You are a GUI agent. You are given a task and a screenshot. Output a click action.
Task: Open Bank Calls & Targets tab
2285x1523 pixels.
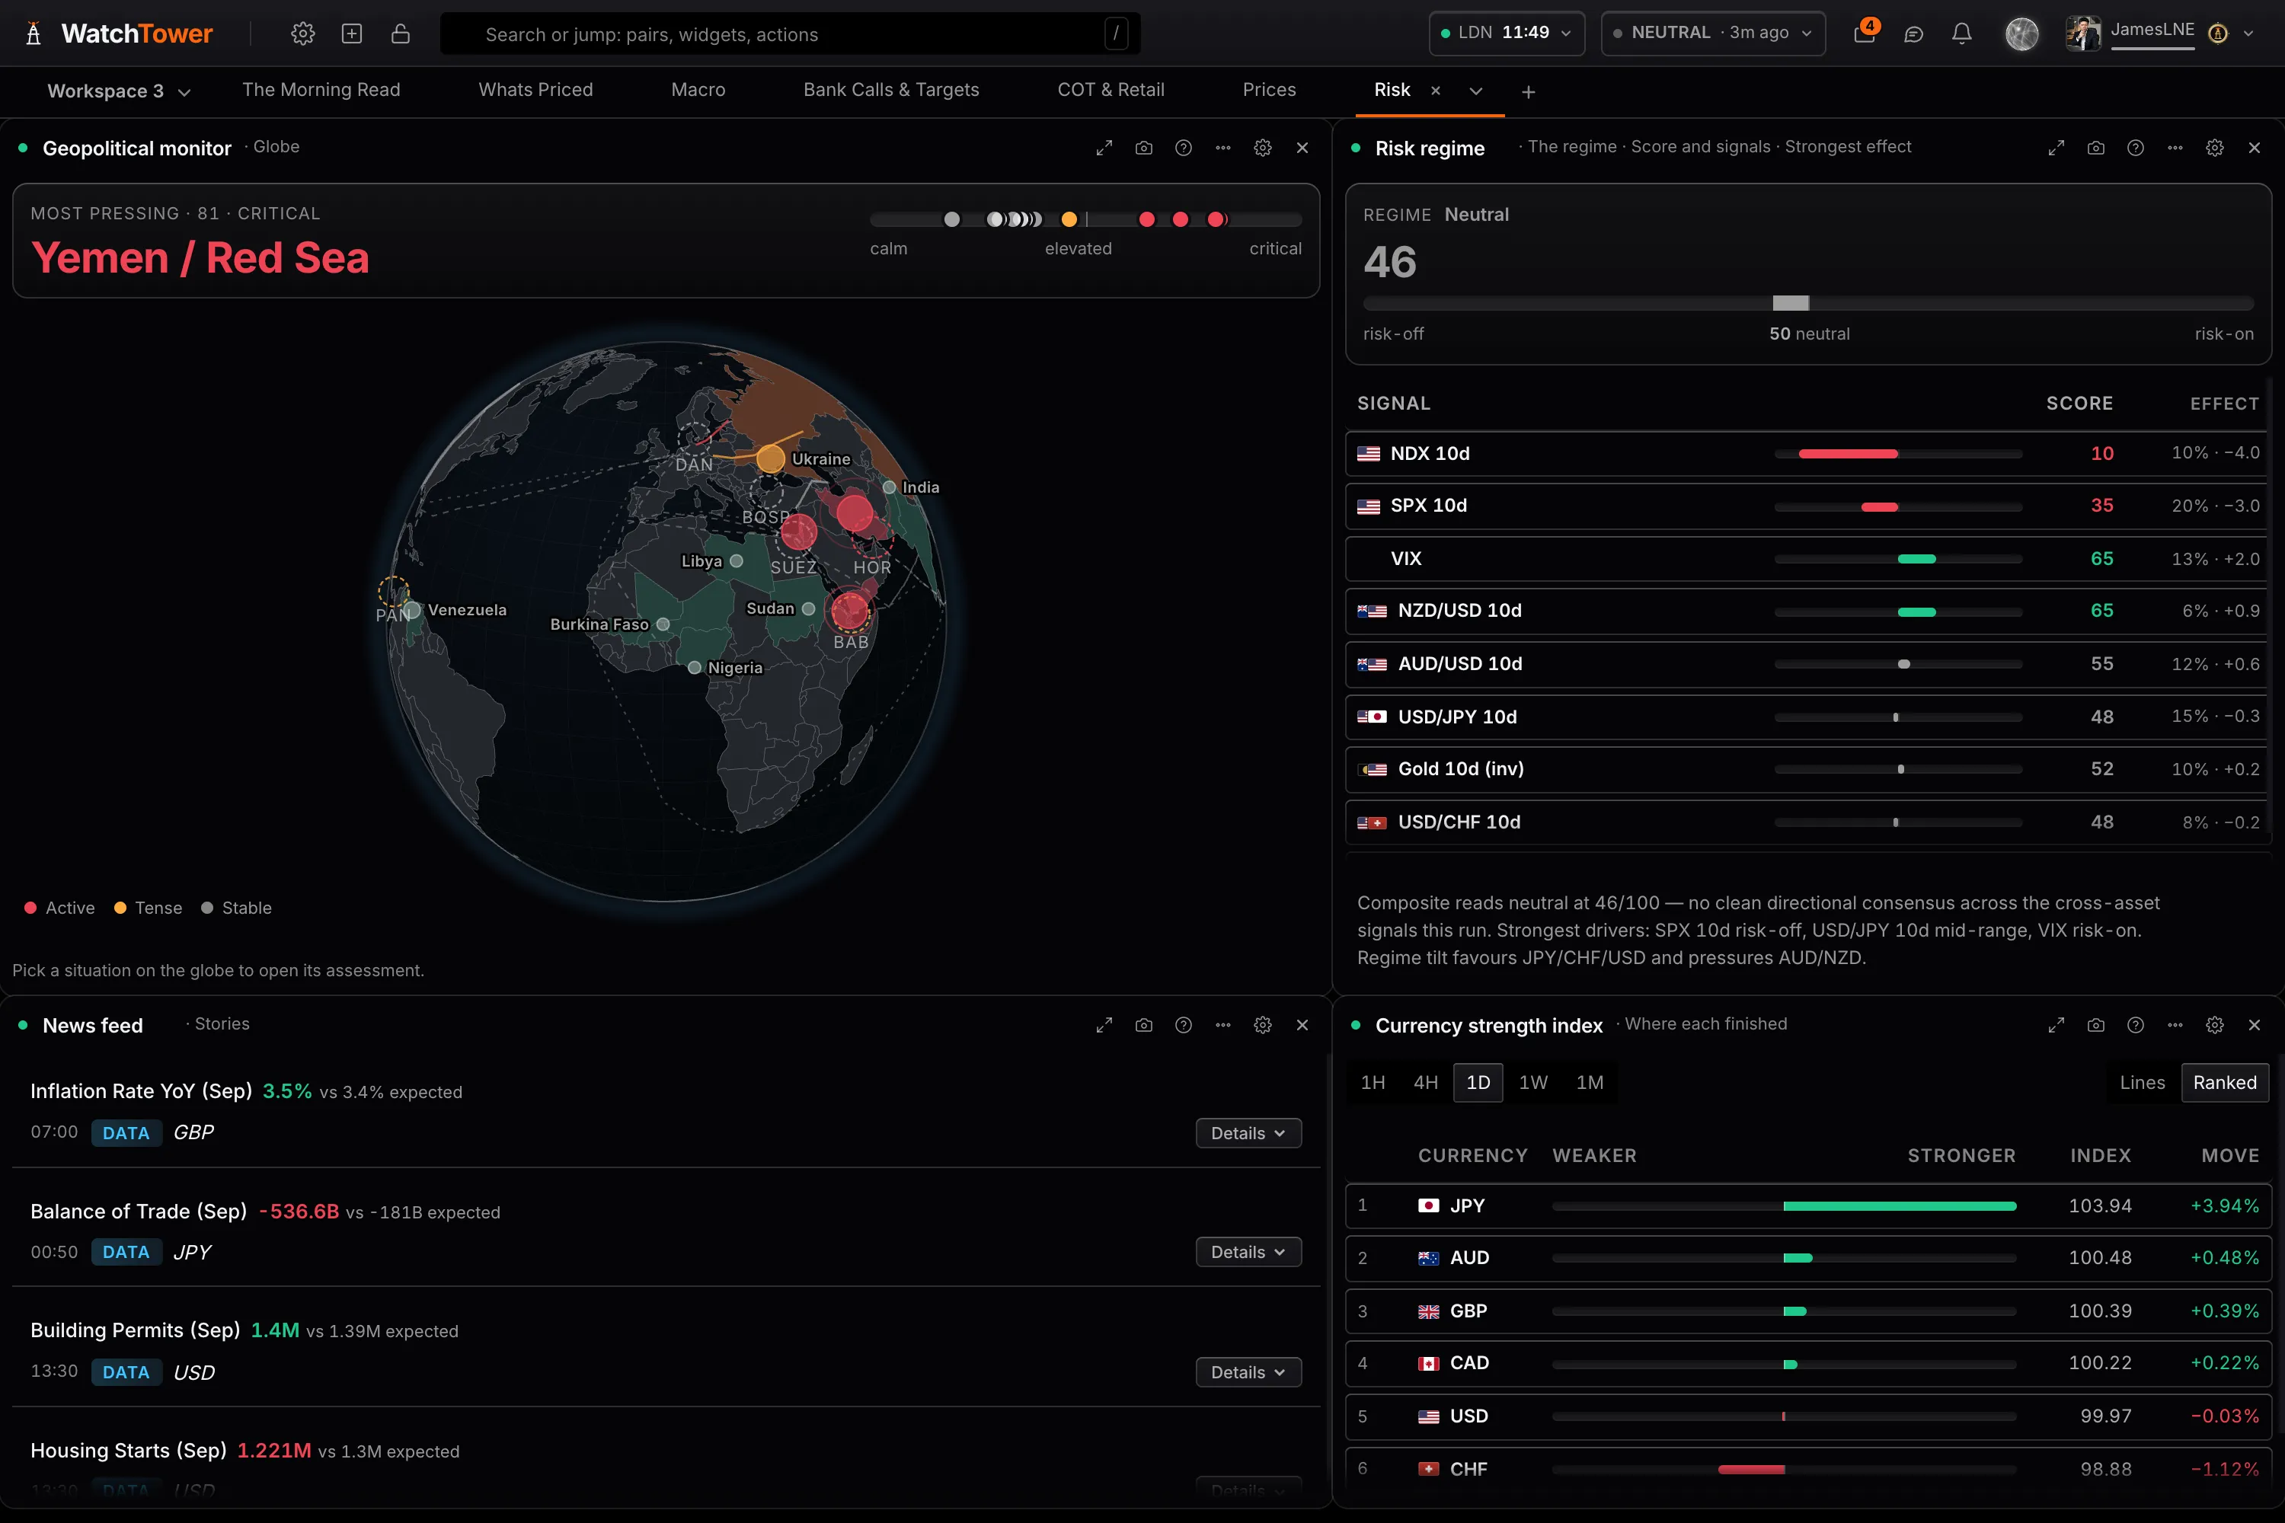[891, 91]
